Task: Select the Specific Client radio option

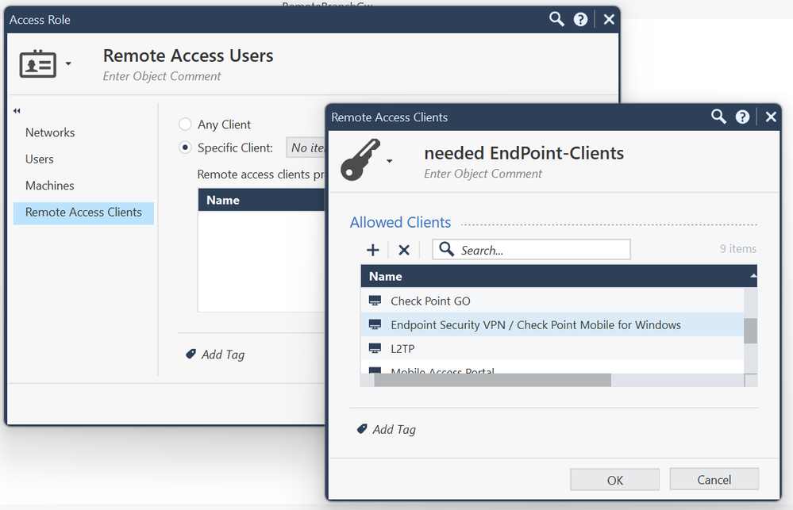Action: coord(185,148)
